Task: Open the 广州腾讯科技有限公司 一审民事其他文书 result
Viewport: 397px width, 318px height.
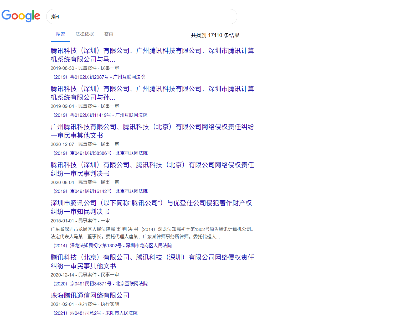Action: click(152, 131)
